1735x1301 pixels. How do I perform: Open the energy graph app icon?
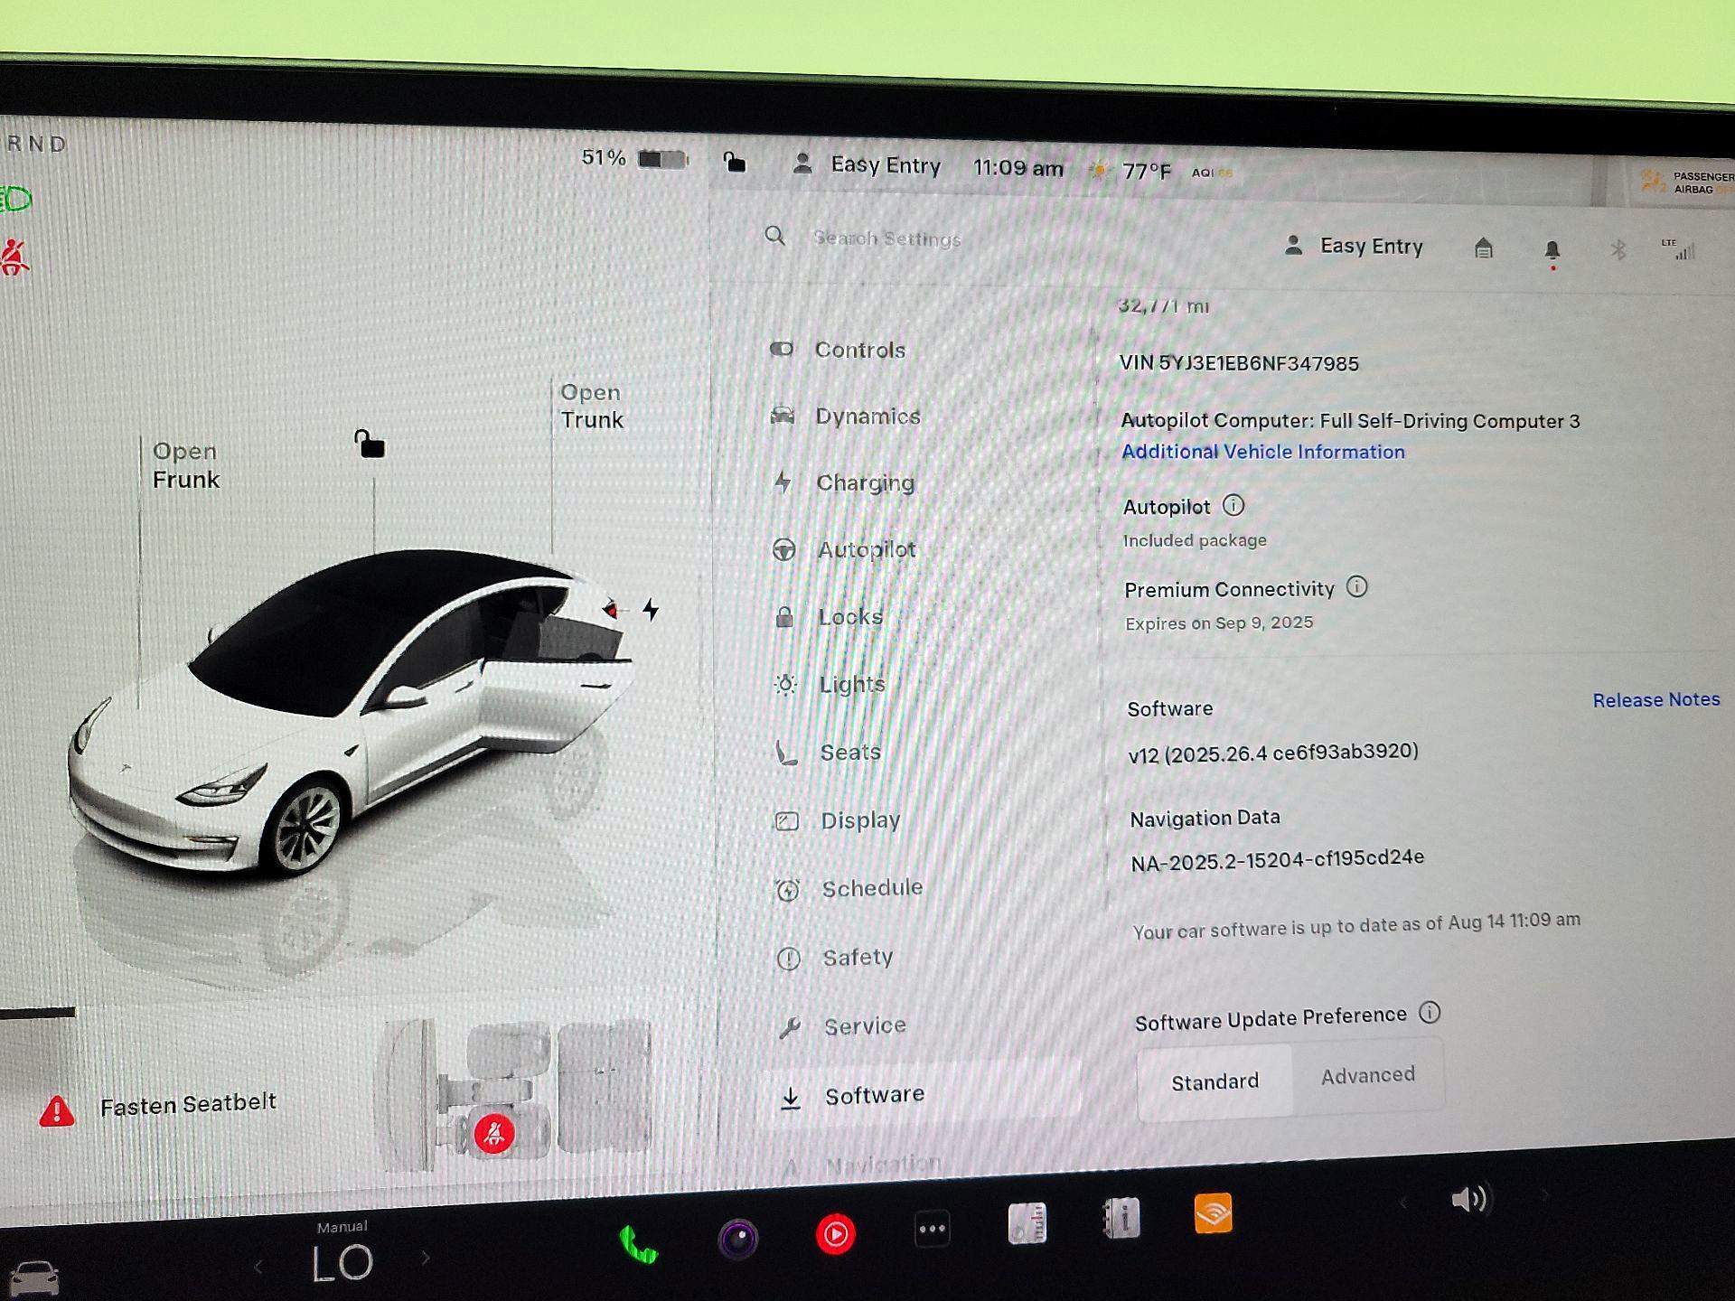(x=1027, y=1223)
